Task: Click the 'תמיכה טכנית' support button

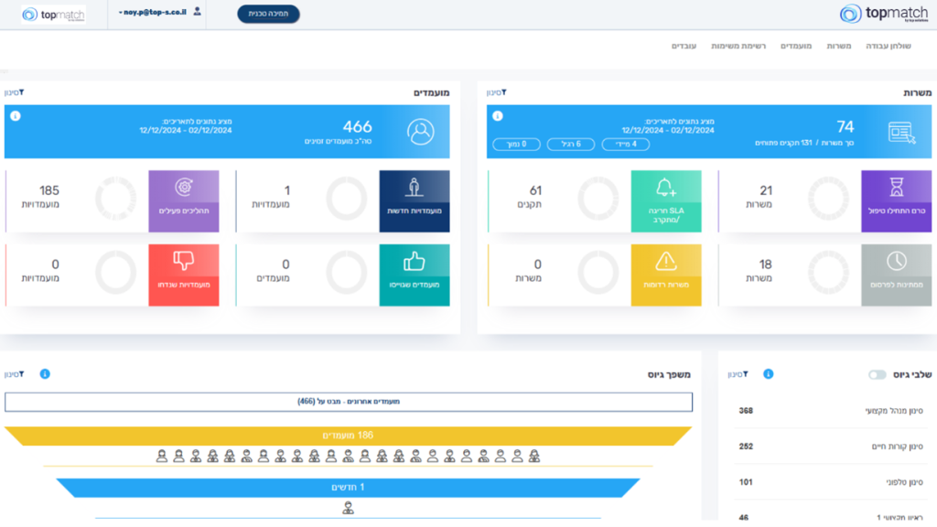Action: [x=268, y=14]
